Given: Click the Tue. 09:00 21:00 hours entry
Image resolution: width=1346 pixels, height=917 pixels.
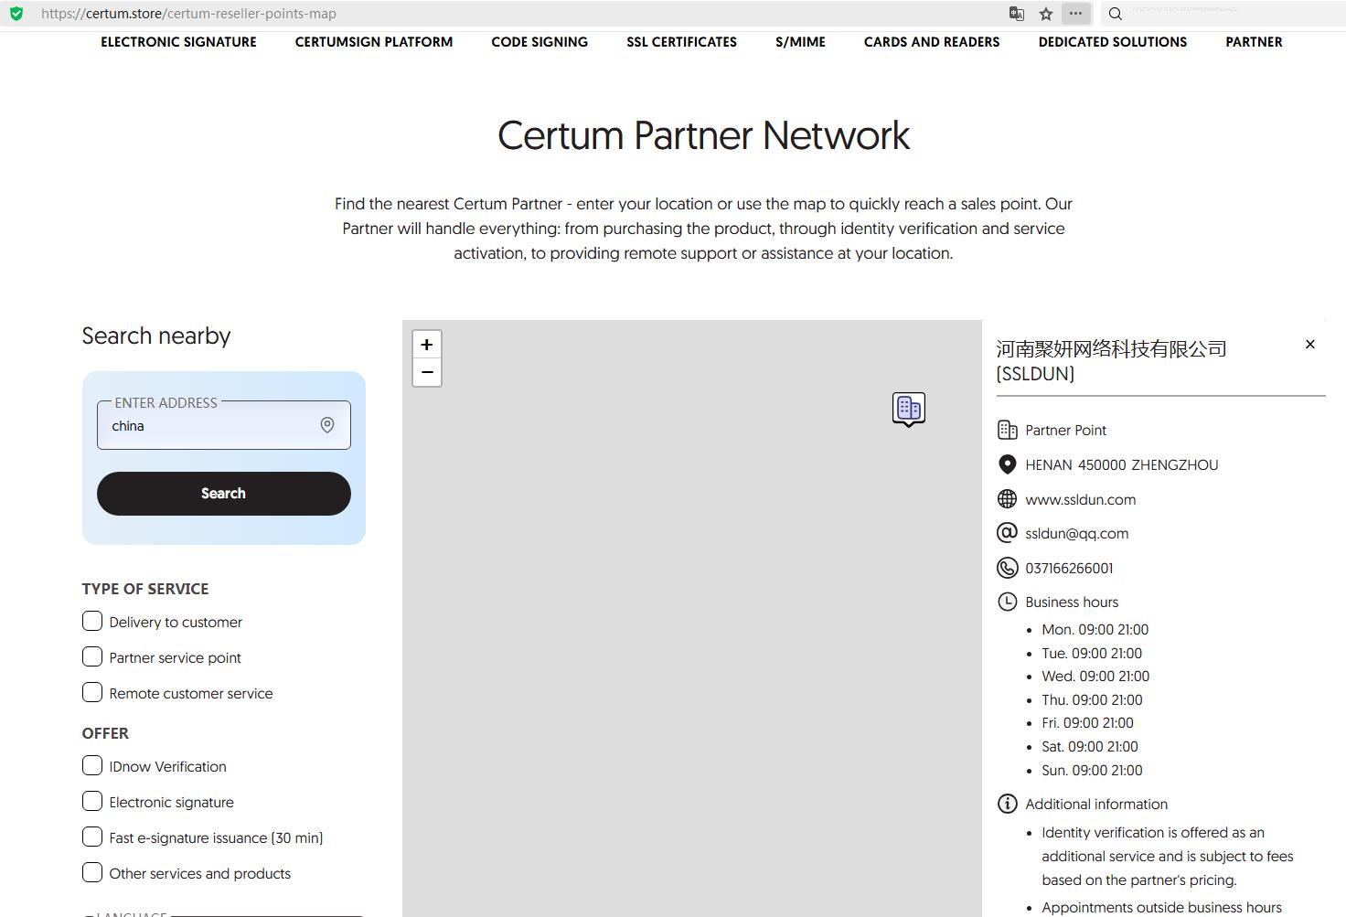Looking at the screenshot, I should (x=1092, y=654).
